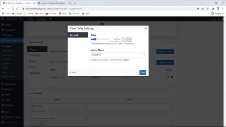The image size is (226, 127).
Task: Close the Edit Popup browser tab
Action: pos(34,3)
